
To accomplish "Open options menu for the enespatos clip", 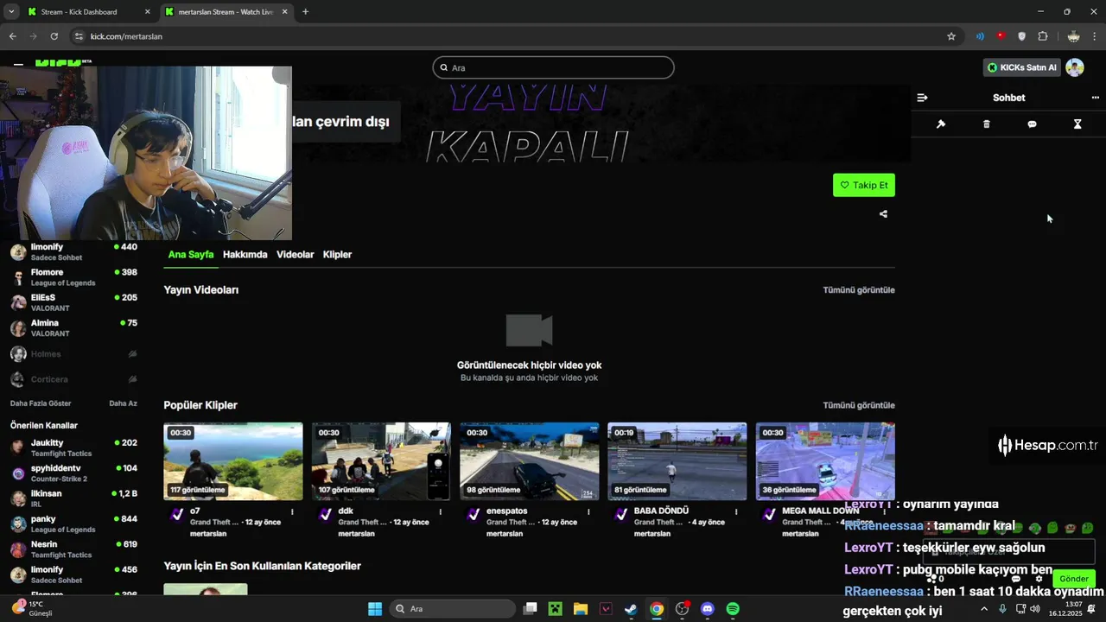I will point(588,511).
